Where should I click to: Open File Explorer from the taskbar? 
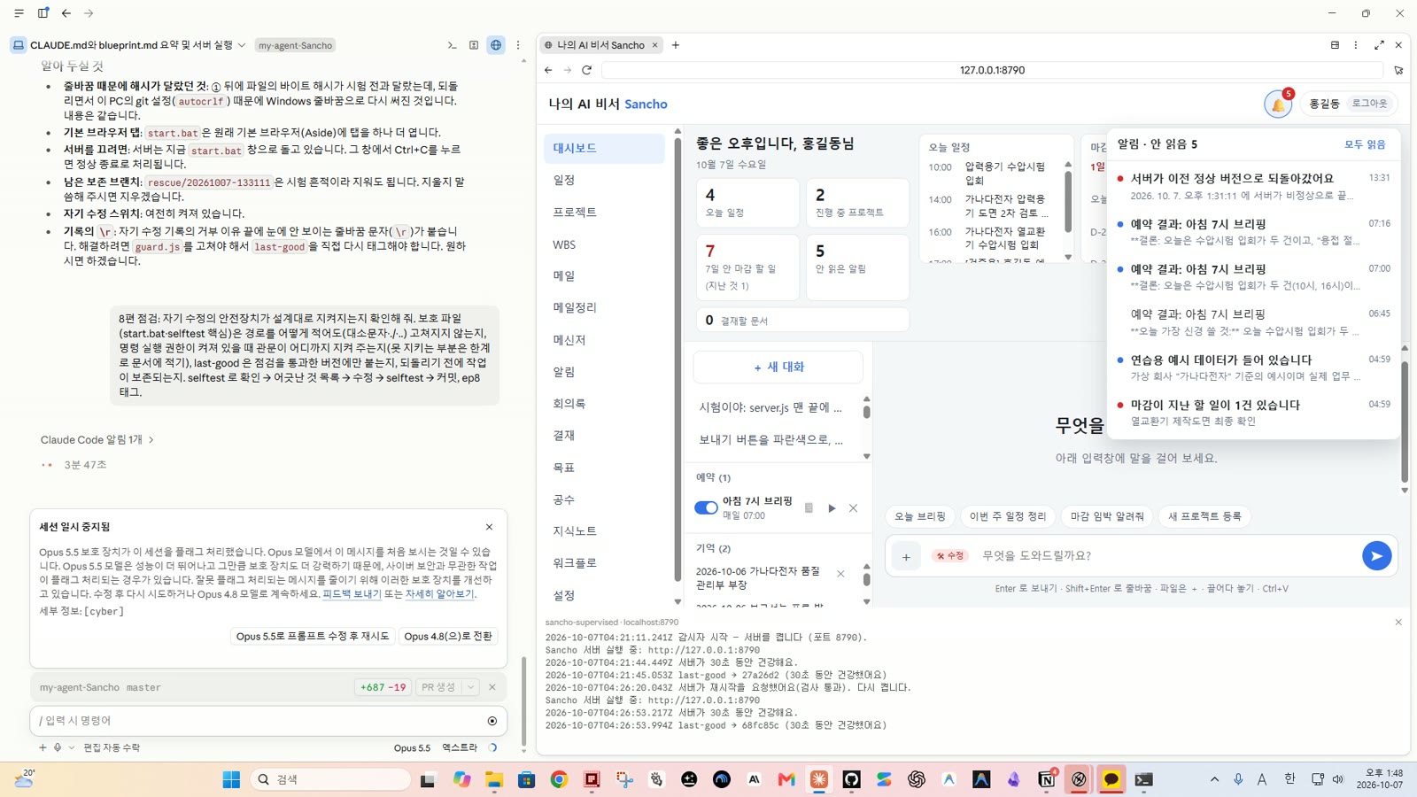coord(493,779)
